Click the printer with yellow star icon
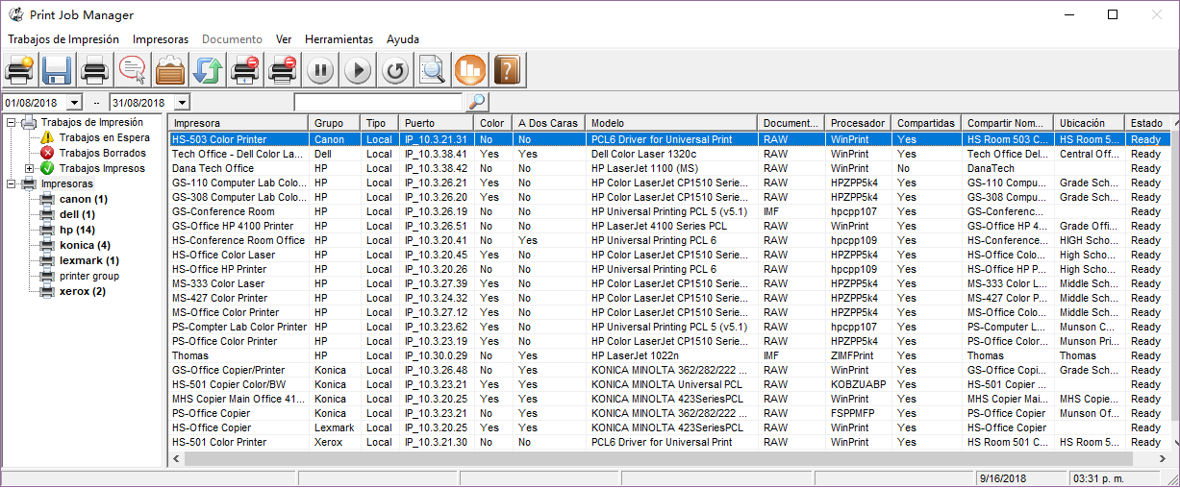Viewport: 1180px width, 488px height. point(20,70)
